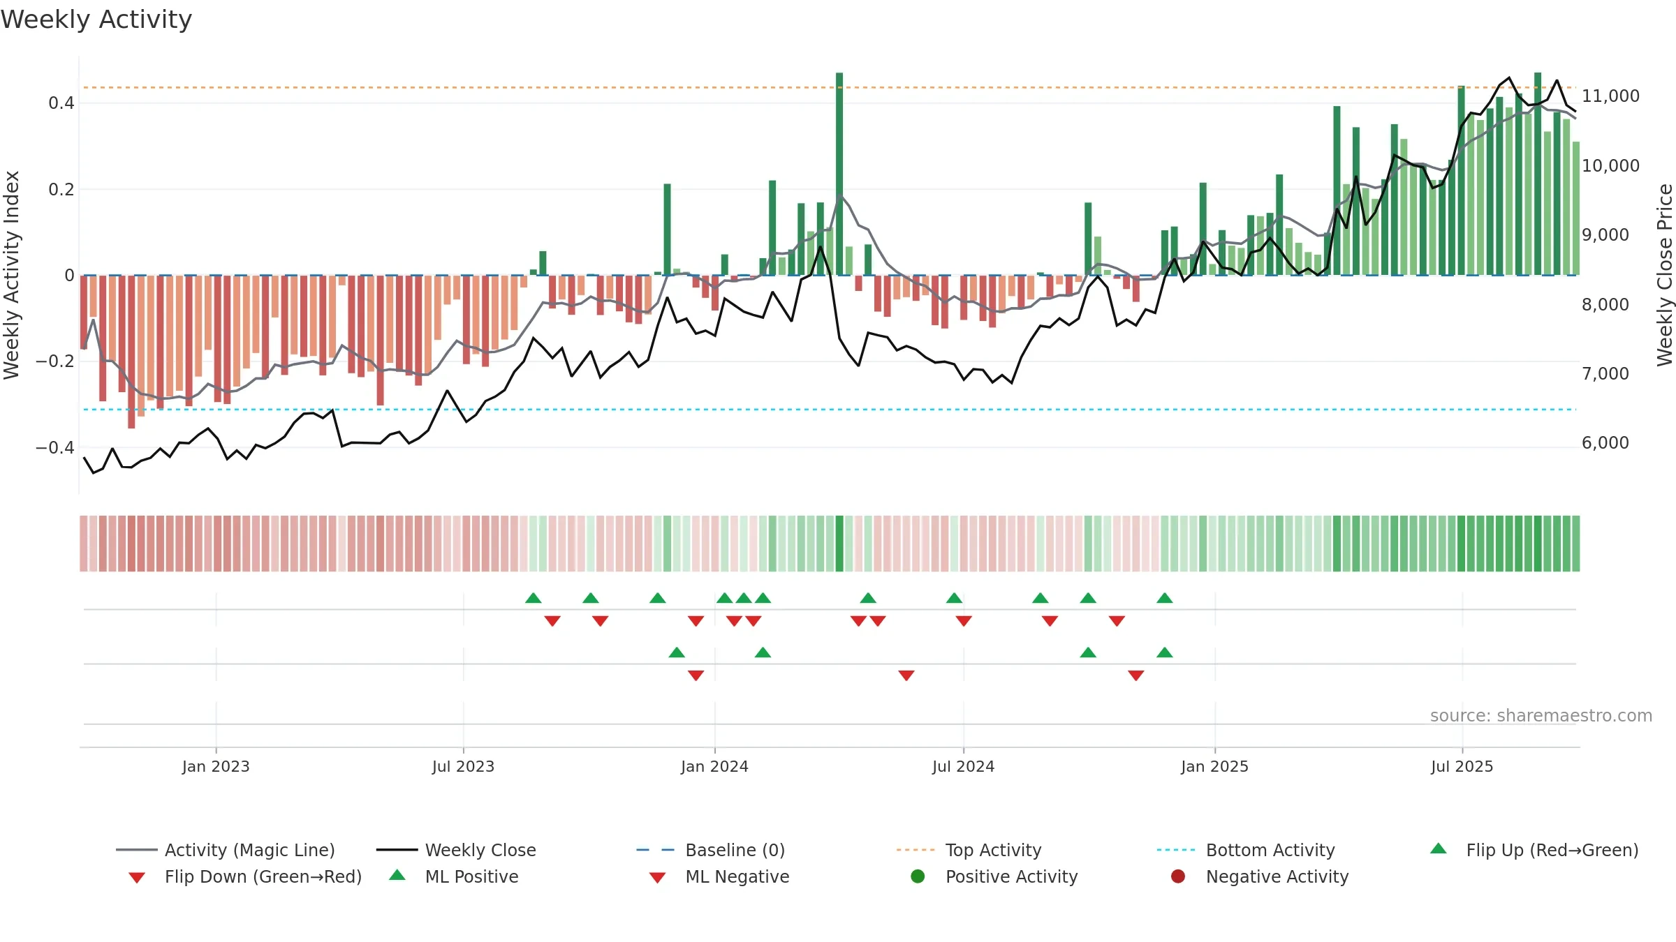This screenshot has height=942, width=1676.
Task: Toggle the Bottom Activity legend entry
Action: (1246, 850)
